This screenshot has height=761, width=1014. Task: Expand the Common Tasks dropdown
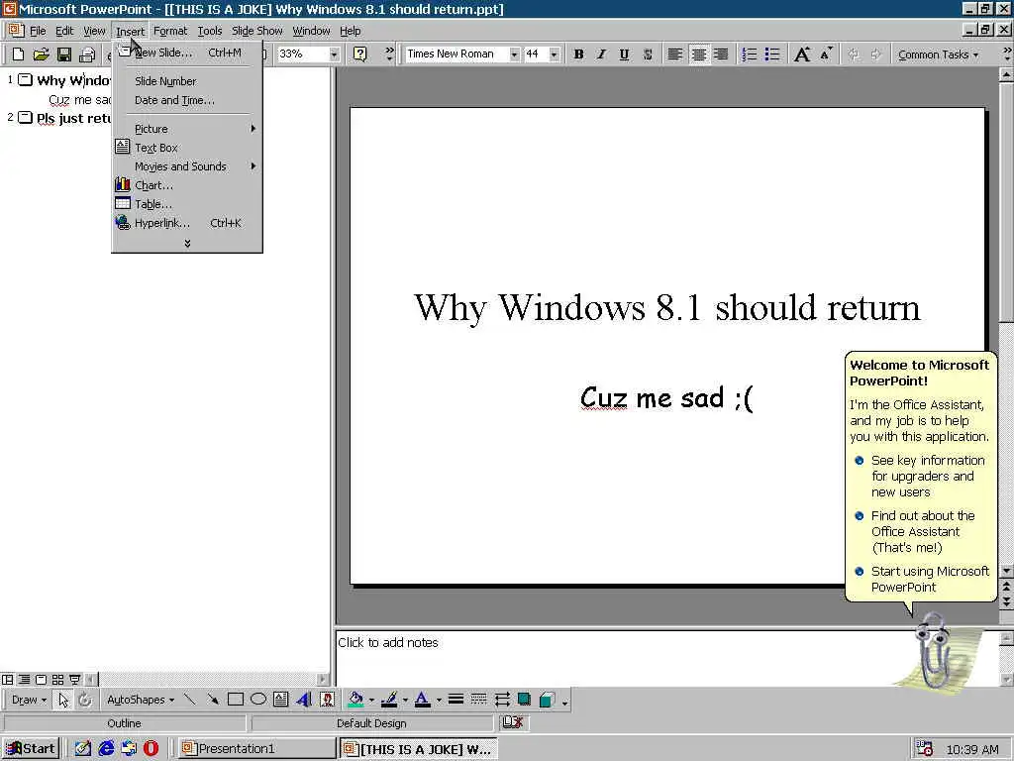[938, 54]
